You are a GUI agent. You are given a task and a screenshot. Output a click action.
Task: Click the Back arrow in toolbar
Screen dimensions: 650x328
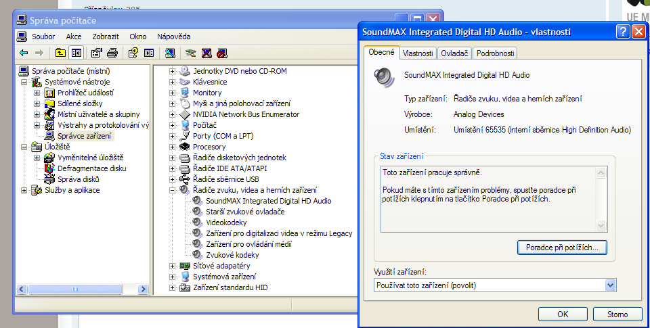(x=24, y=53)
